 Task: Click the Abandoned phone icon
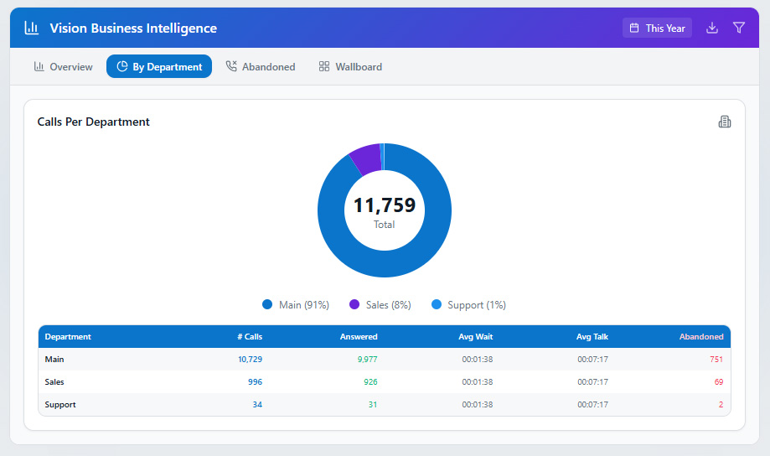pyautogui.click(x=231, y=66)
